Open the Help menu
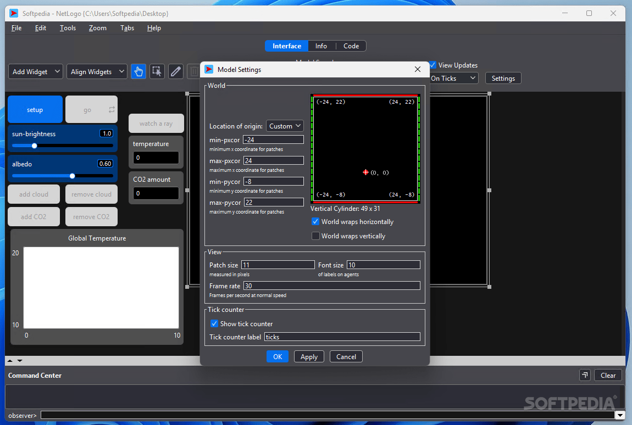632x425 pixels. (x=154, y=28)
